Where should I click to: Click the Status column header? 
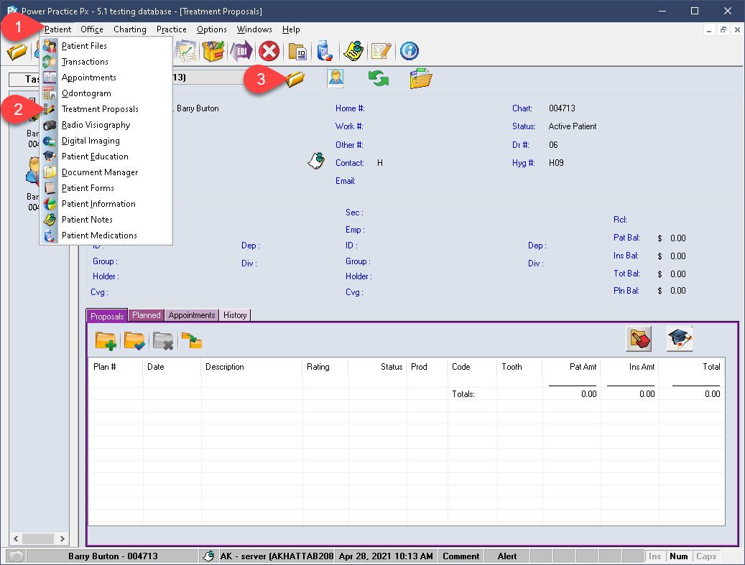[377, 367]
